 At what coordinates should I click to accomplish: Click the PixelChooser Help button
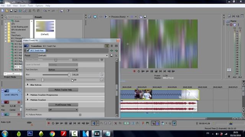63,105
